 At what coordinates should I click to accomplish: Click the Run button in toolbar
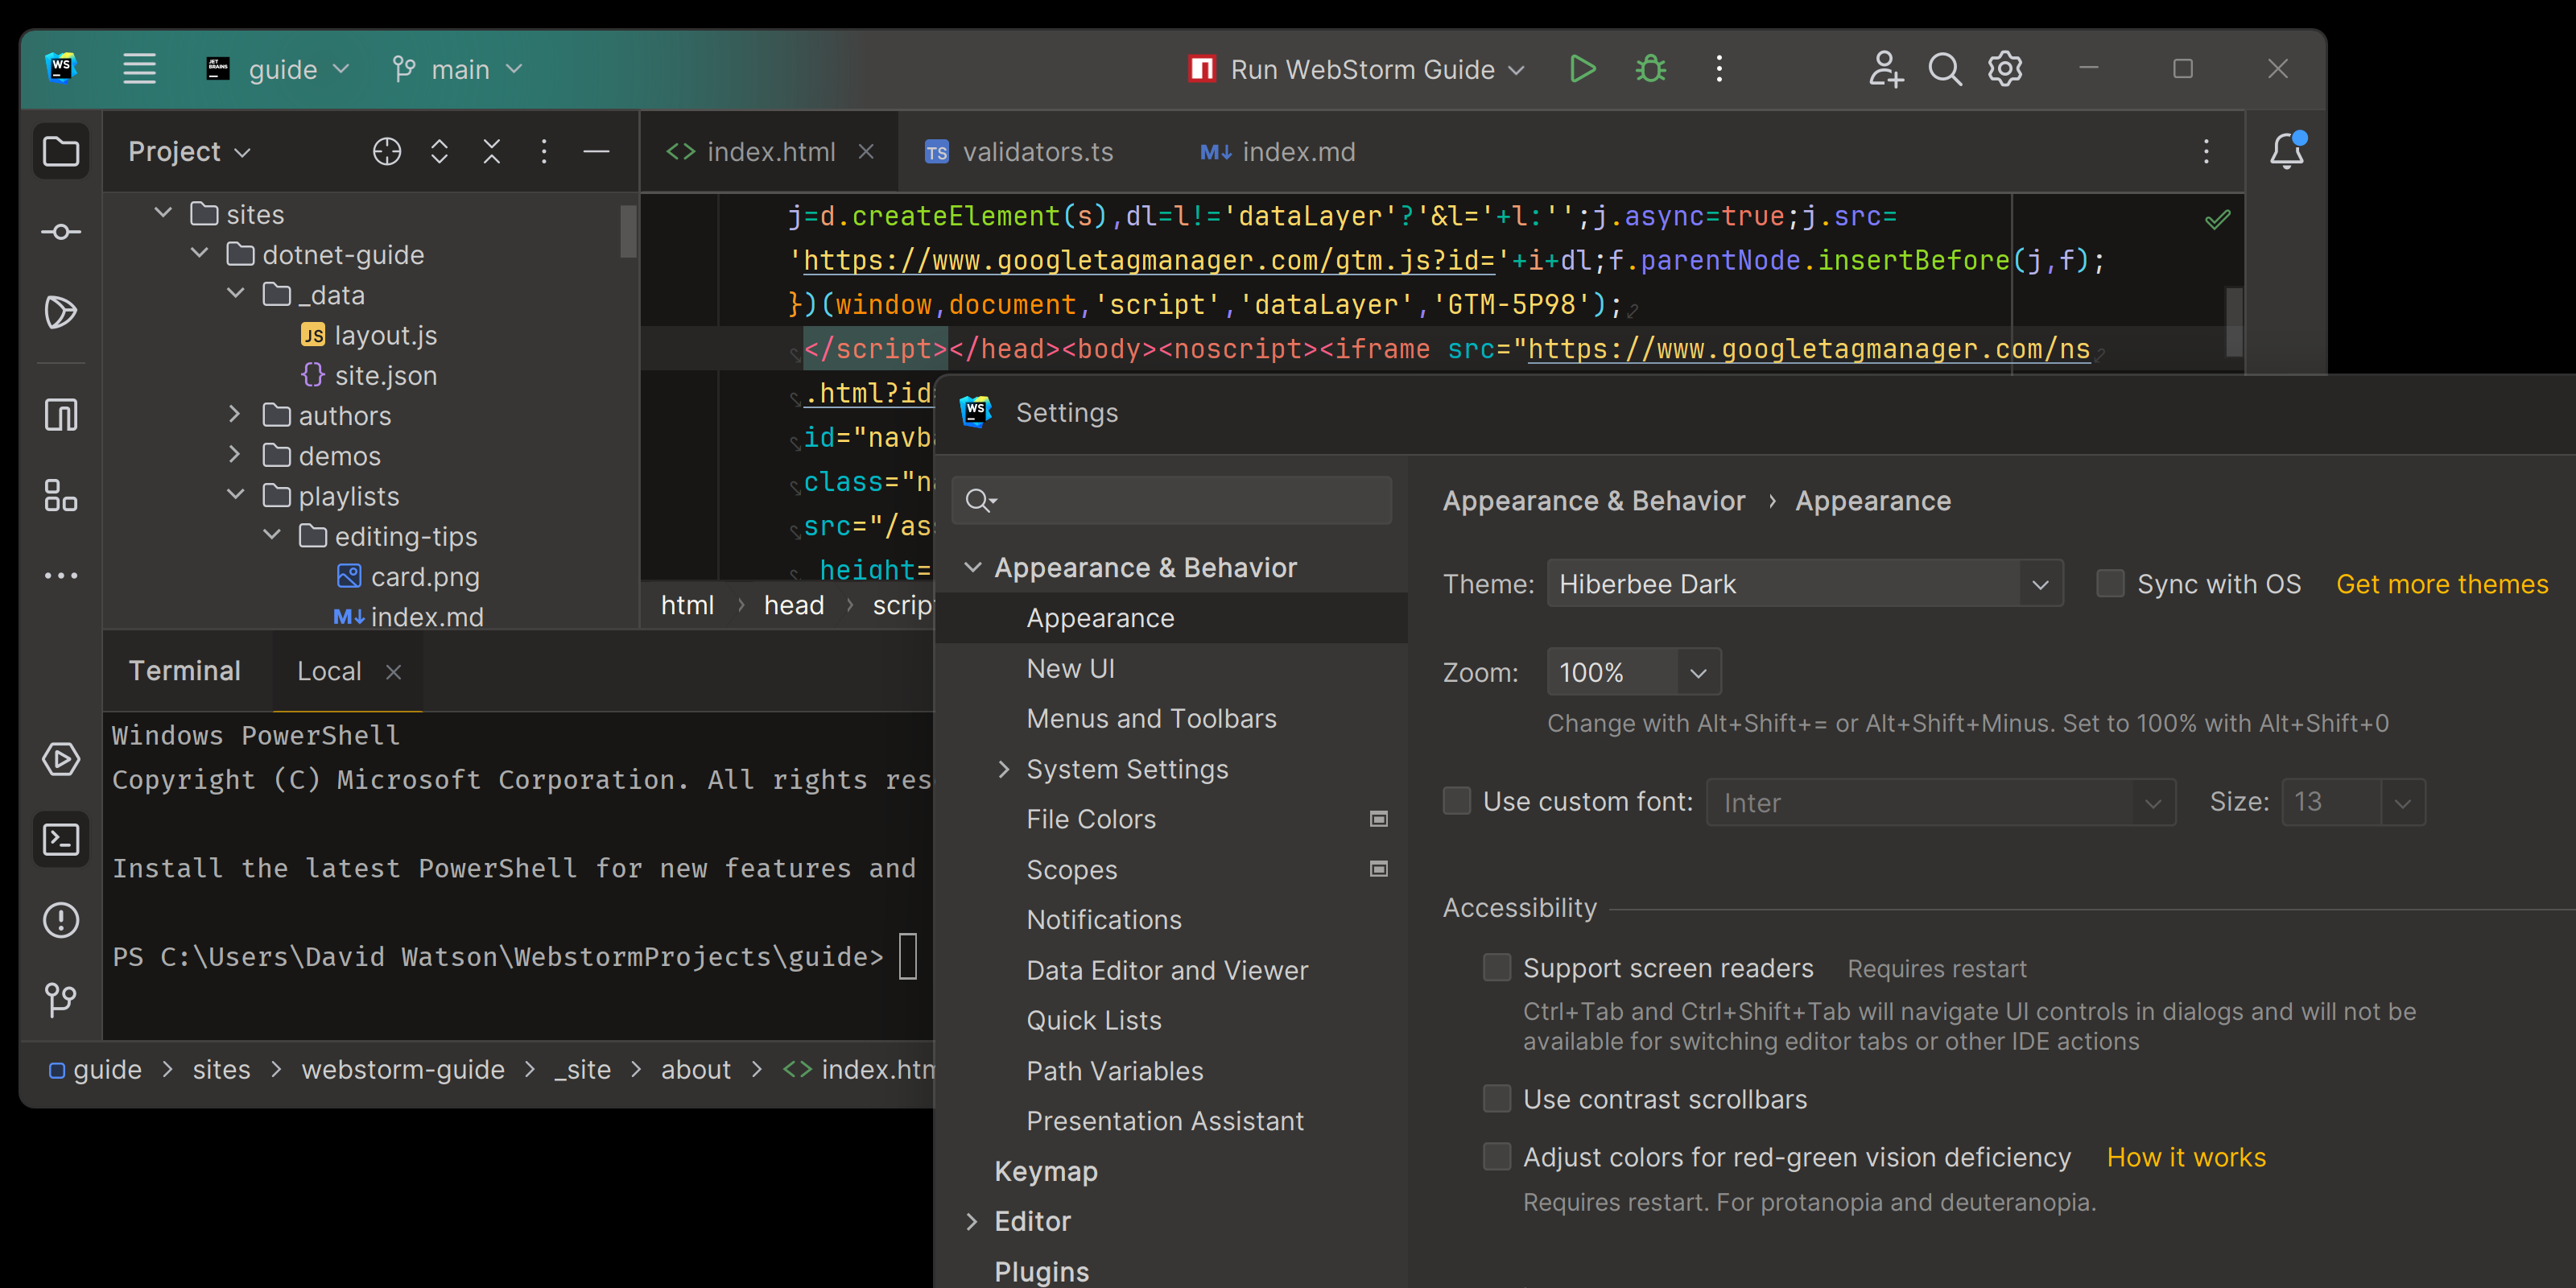[x=1582, y=69]
